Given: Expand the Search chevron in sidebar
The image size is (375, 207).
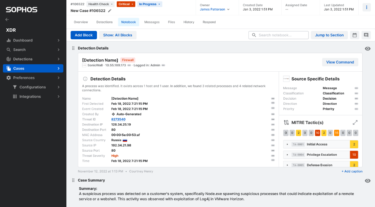Looking at the screenshot, I should click(59, 49).
